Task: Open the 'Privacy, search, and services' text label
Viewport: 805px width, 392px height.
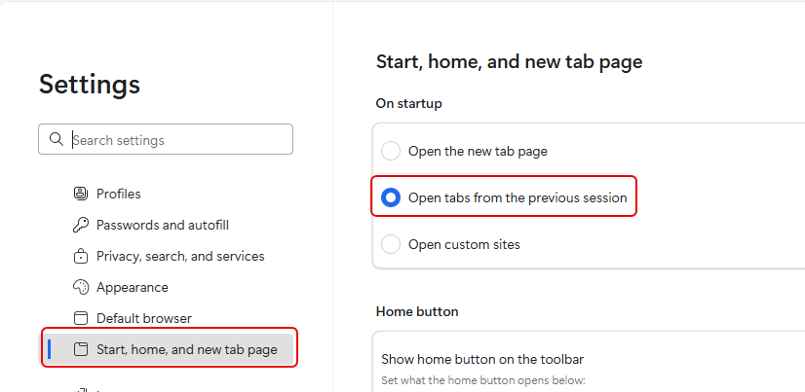Action: coord(180,257)
